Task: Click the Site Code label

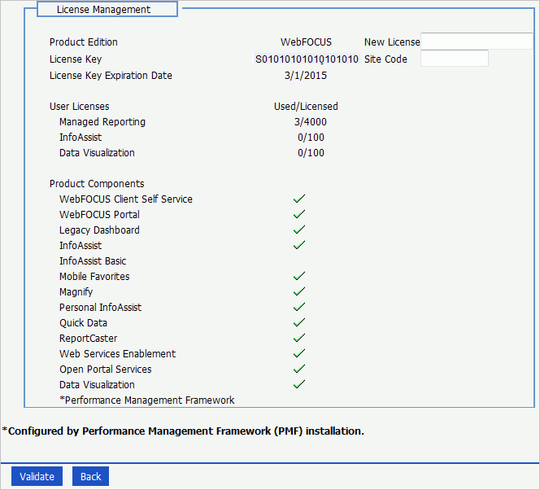Action: pyautogui.click(x=385, y=59)
